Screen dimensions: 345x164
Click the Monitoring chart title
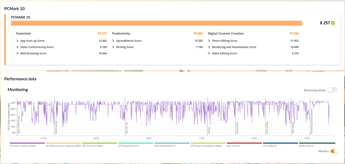18,90
